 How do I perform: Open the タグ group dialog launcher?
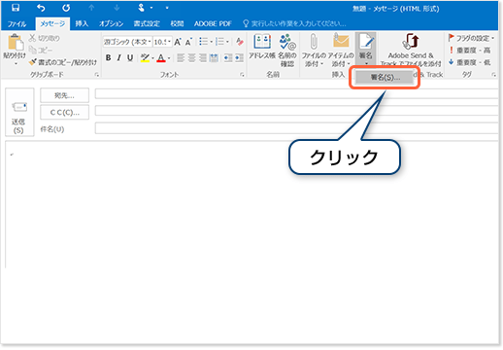493,75
